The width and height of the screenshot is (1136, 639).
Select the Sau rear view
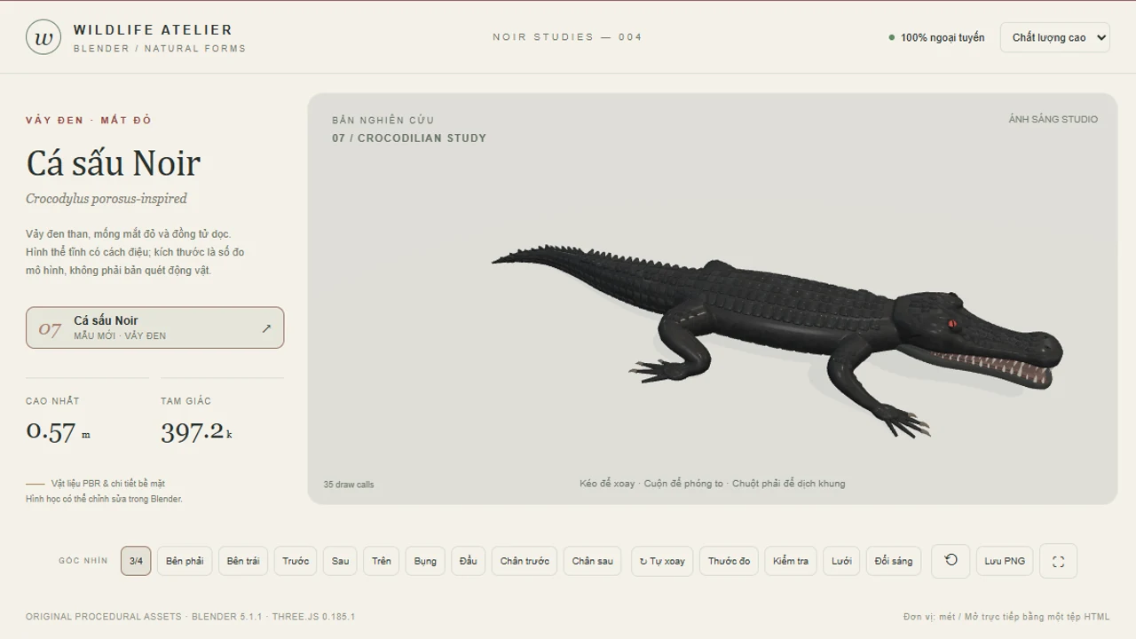[340, 561]
